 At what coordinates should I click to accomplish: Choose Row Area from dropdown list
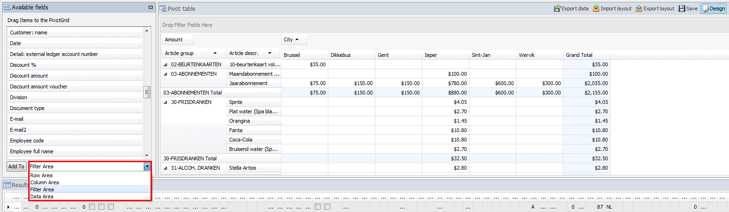click(41, 175)
